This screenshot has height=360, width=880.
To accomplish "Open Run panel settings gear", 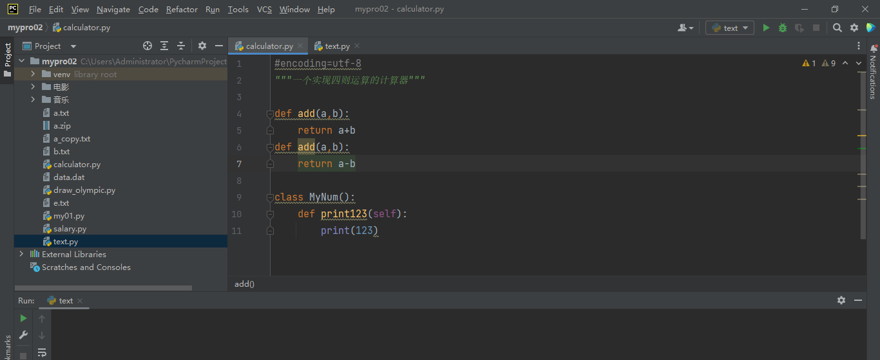I will click(x=841, y=300).
